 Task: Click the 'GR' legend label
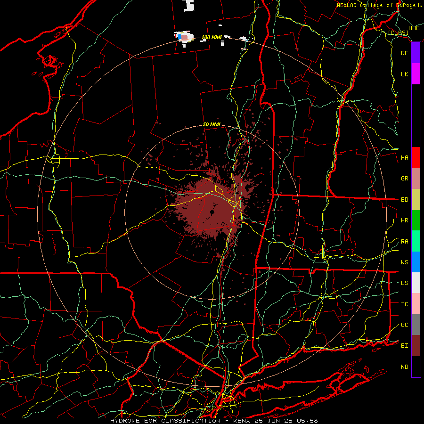pos(405,179)
